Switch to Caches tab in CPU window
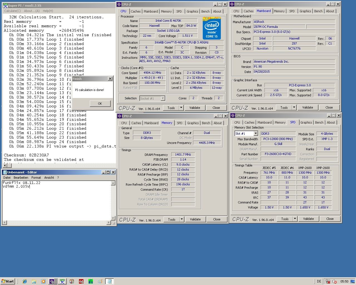 point(136,11)
